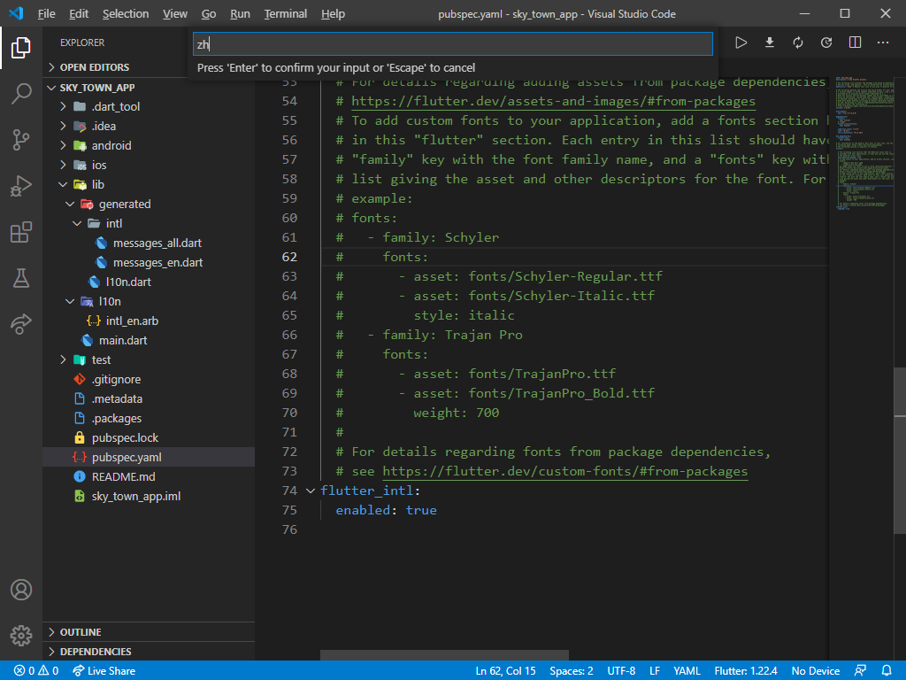This screenshot has height=680, width=906.
Task: Select pubspec.yaml in the explorer
Action: tap(149, 458)
